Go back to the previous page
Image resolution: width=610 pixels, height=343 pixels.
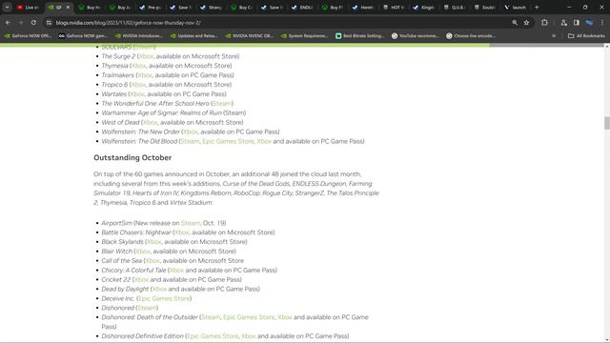point(8,23)
